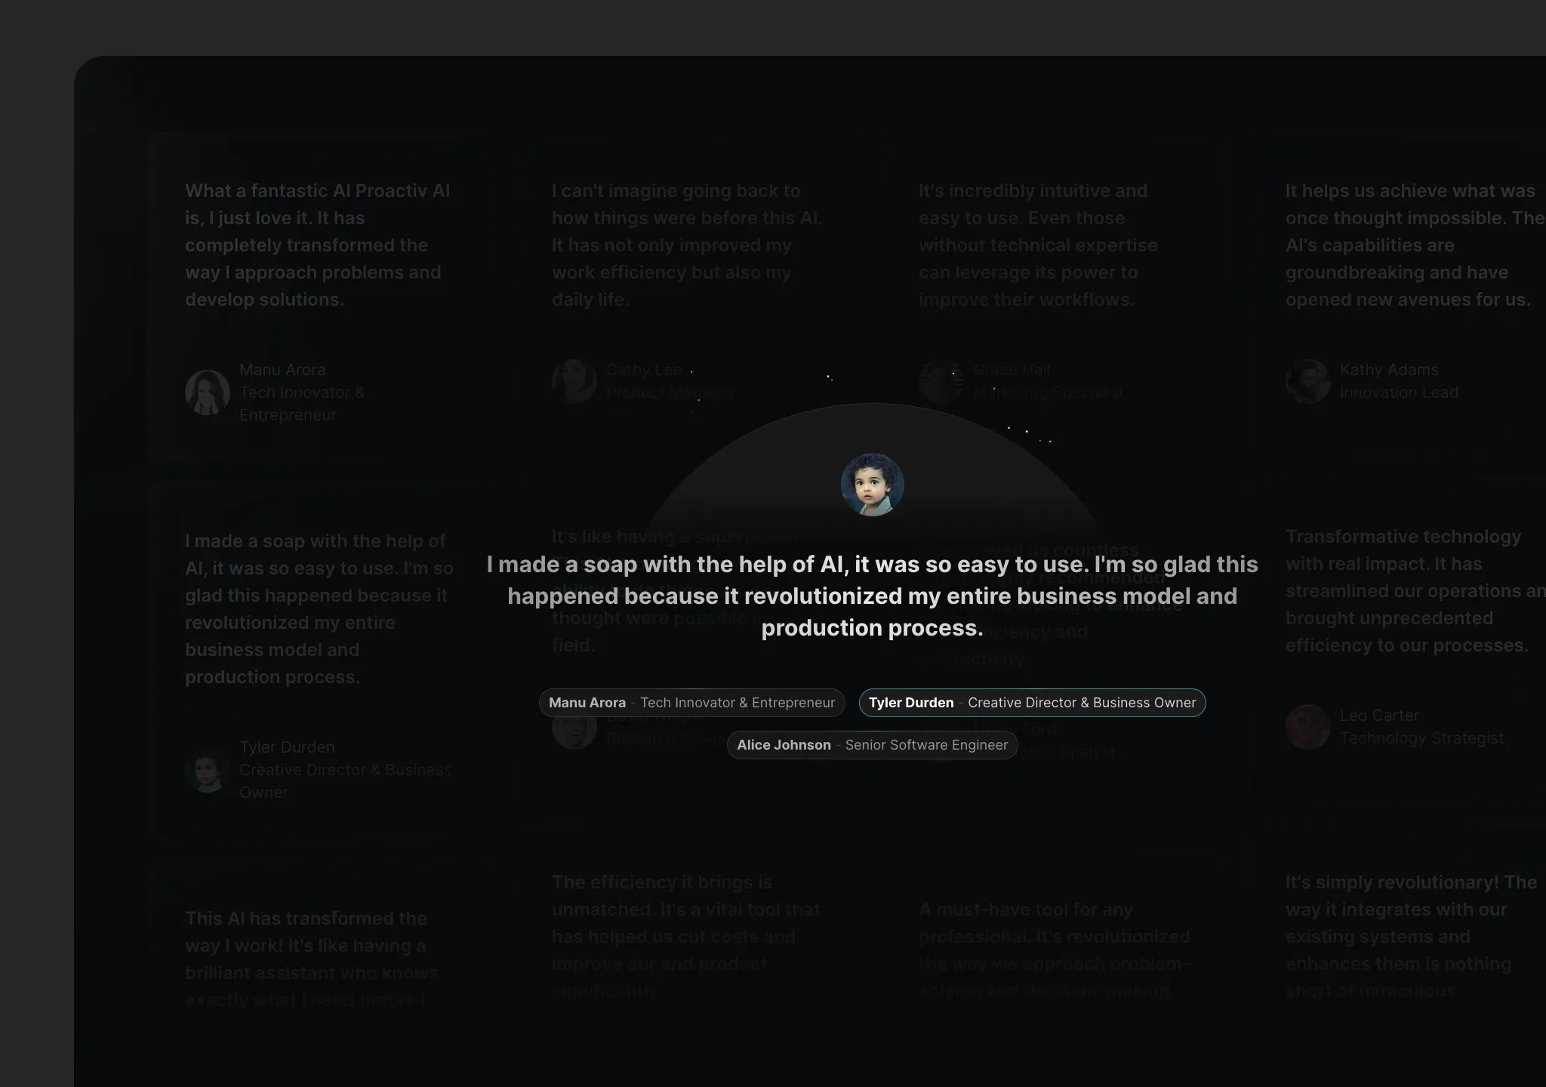Screen dimensions: 1546x1087
Task: Select the Alice Johnson testimonial pill
Action: pos(872,745)
